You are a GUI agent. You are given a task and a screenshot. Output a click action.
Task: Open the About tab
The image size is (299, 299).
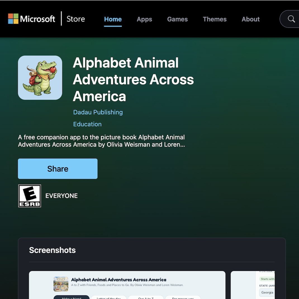pyautogui.click(x=251, y=19)
